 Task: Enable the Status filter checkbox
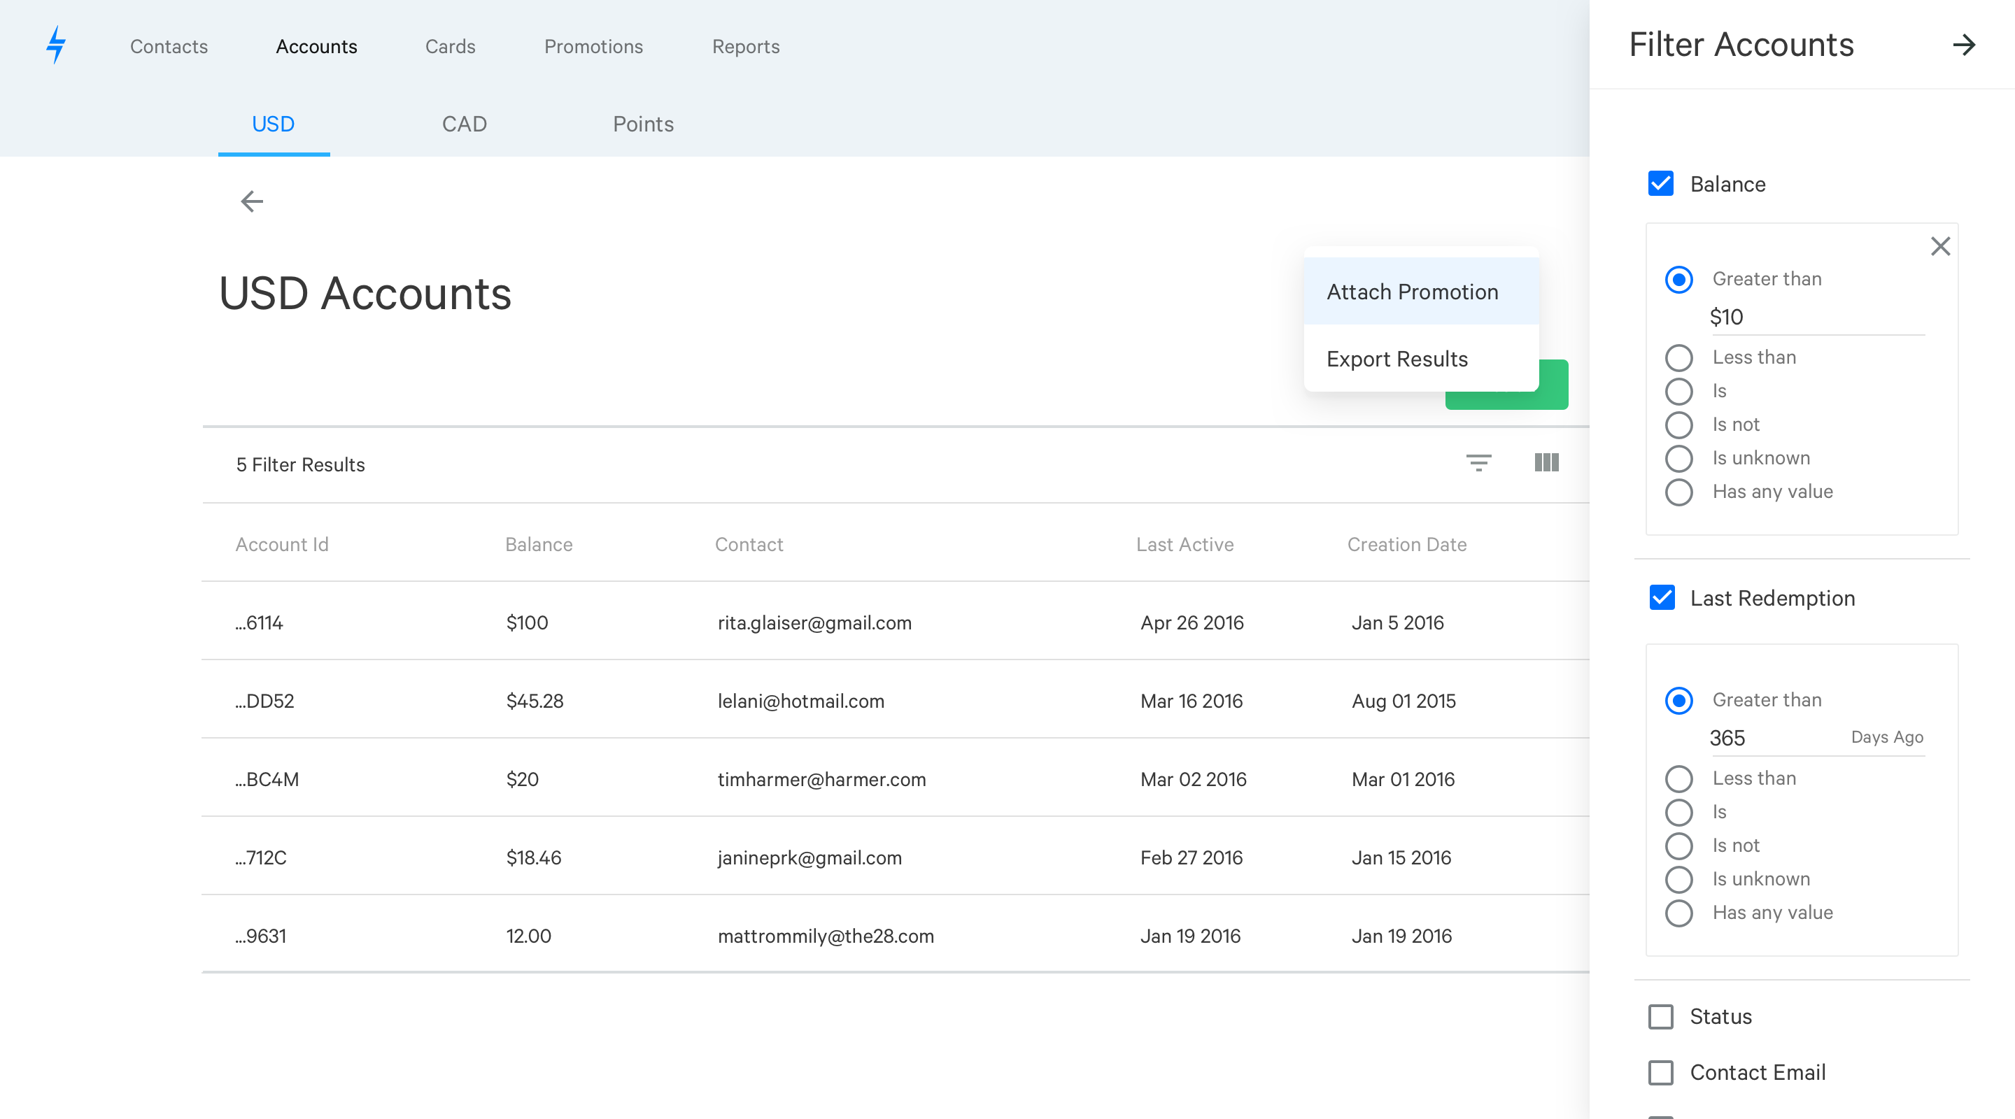click(1661, 1017)
